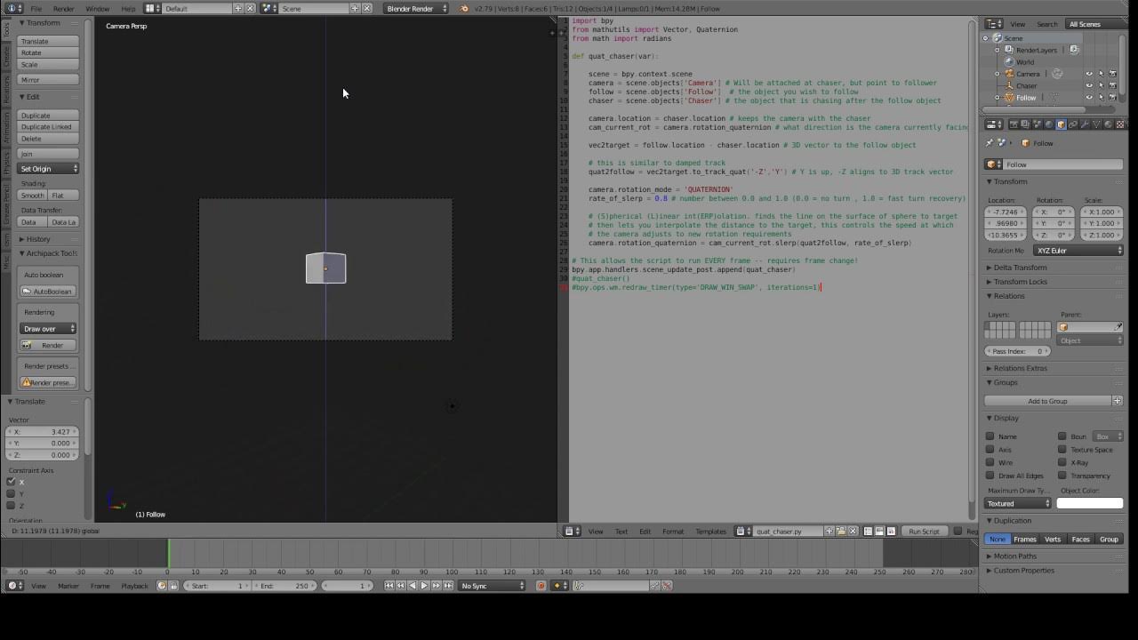Play animation forward in timeline
Screen dimensions: 1138x640
click(424, 586)
